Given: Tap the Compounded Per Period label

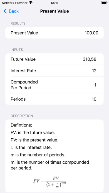Looking at the screenshot, I should point(24,85).
